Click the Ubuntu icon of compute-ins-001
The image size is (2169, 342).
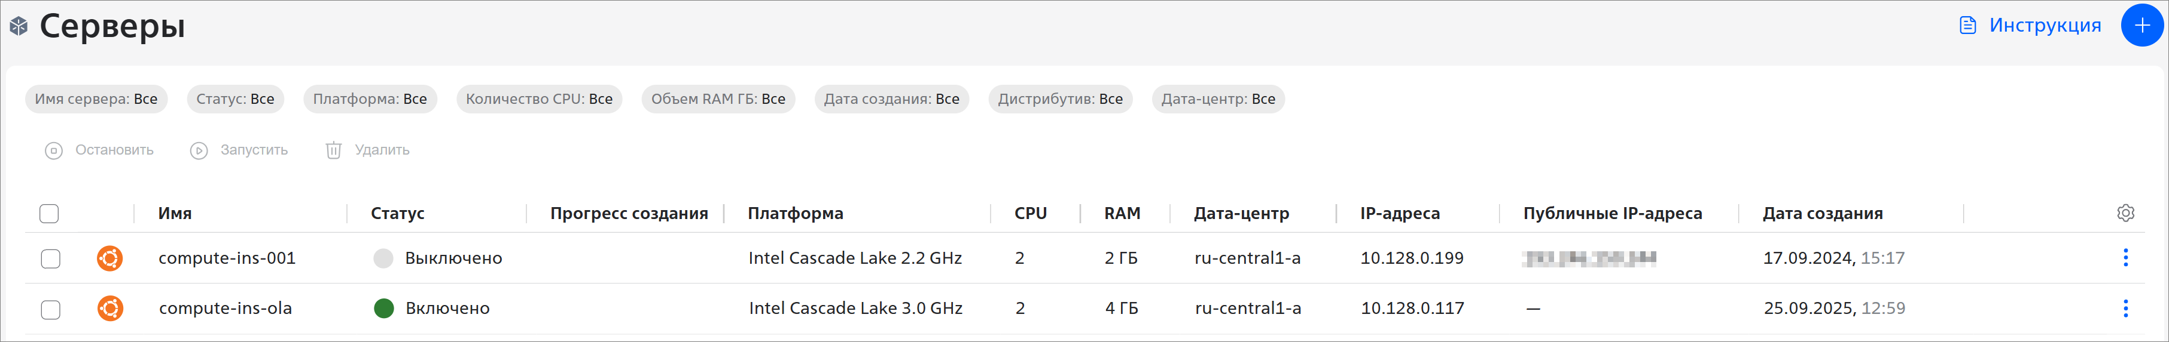[109, 258]
